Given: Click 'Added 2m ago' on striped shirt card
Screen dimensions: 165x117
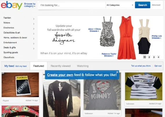Looking at the screenshot, I should coord(155,104).
